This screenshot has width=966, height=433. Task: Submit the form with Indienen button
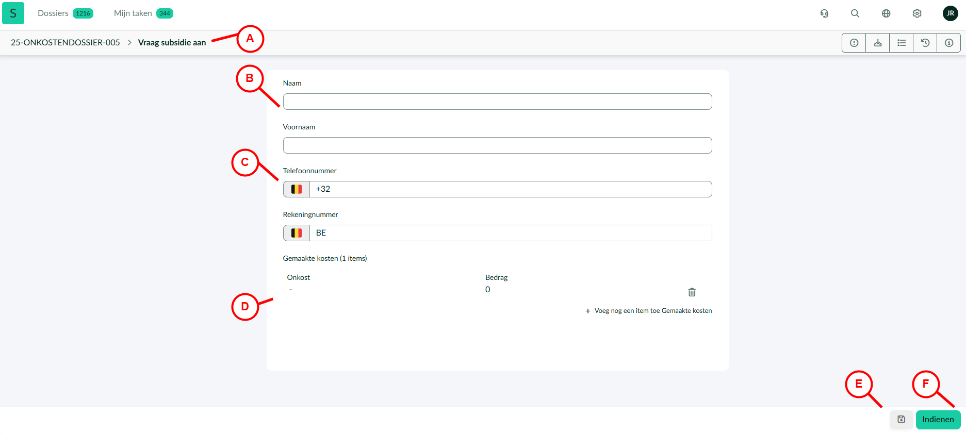click(x=938, y=420)
